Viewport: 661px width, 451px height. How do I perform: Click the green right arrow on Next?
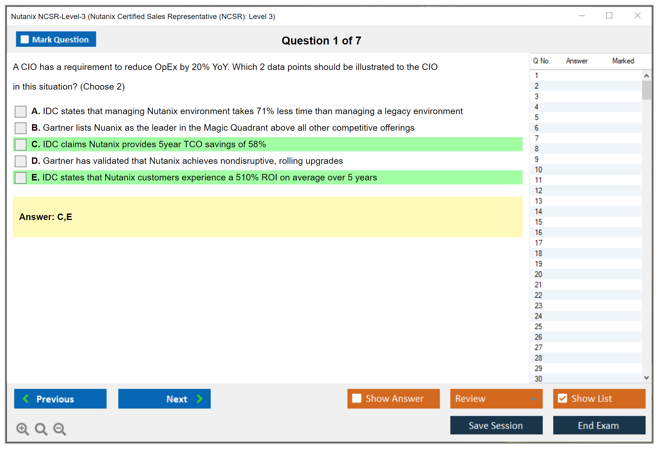tap(200, 399)
